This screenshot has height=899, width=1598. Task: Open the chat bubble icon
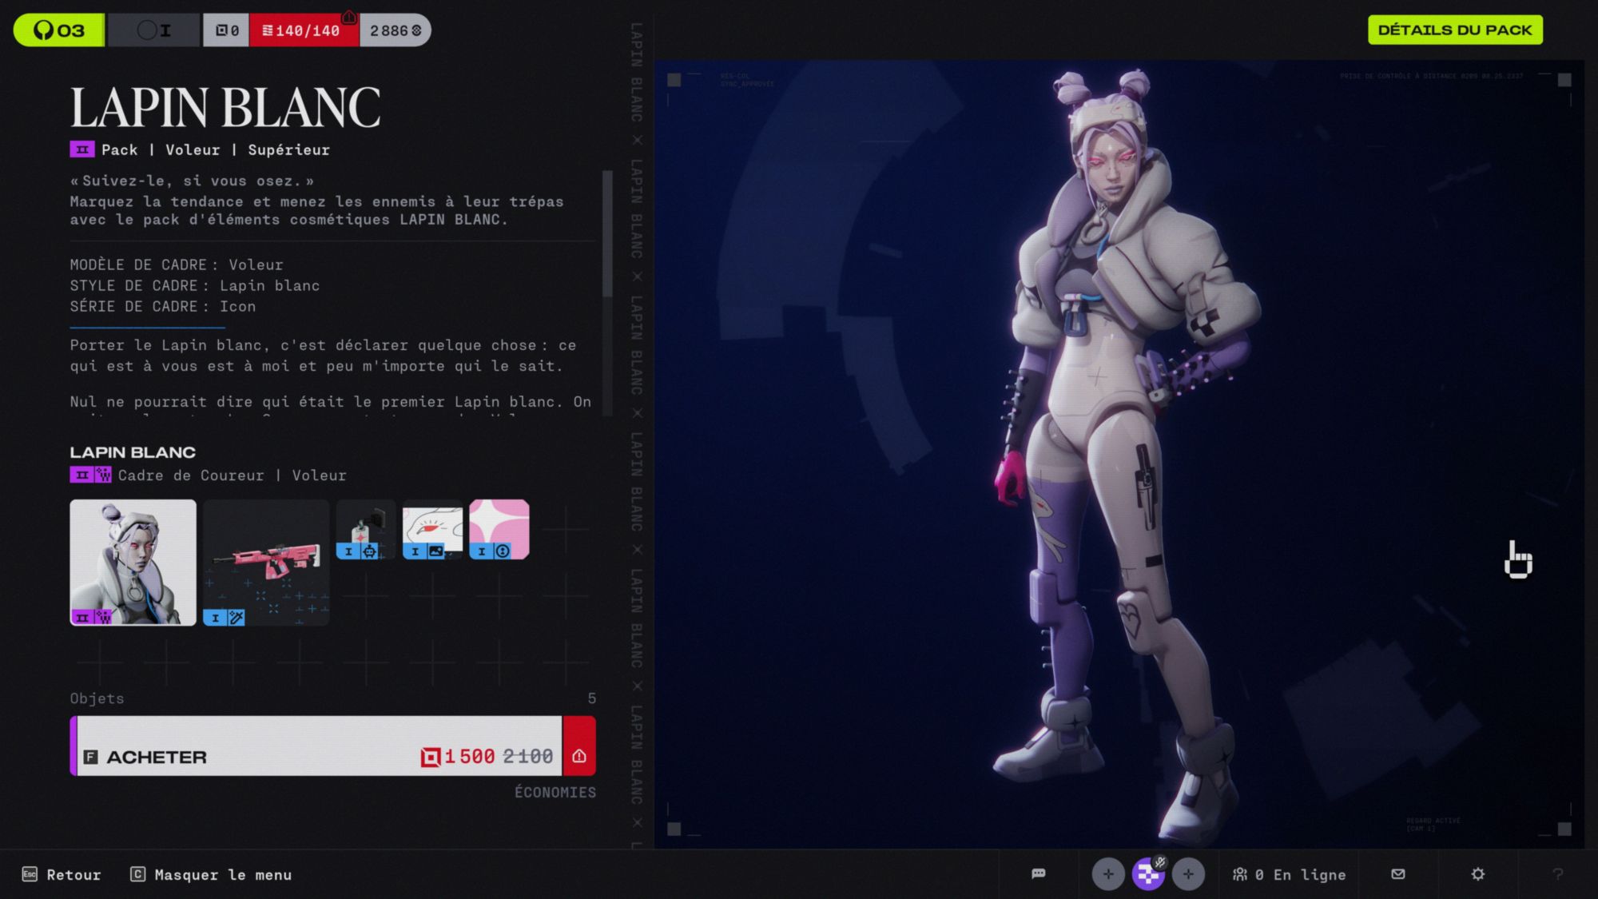pyautogui.click(x=1038, y=873)
